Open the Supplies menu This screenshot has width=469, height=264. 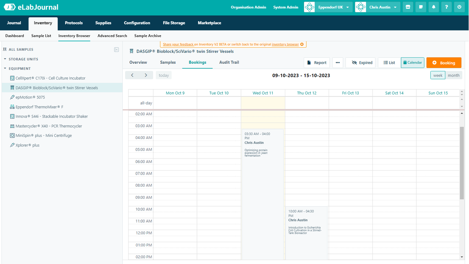click(103, 23)
